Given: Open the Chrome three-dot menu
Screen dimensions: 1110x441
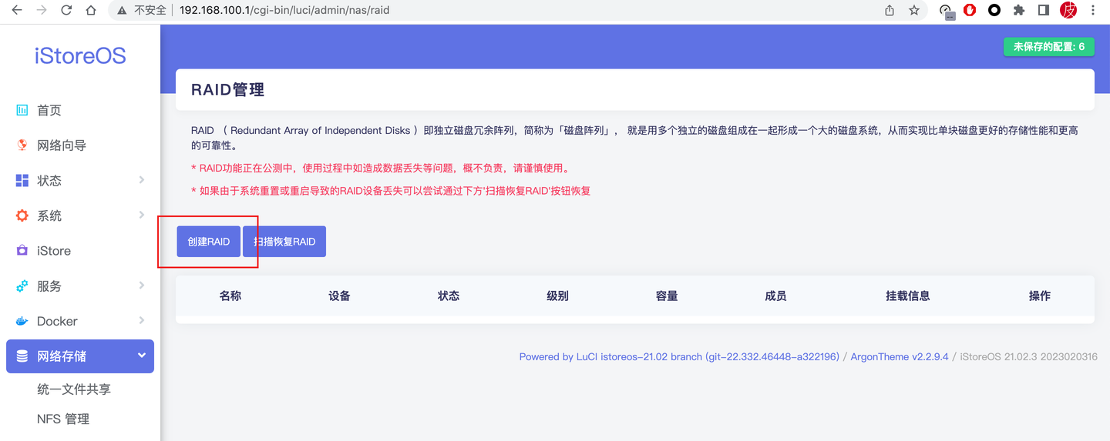Looking at the screenshot, I should 1093,10.
